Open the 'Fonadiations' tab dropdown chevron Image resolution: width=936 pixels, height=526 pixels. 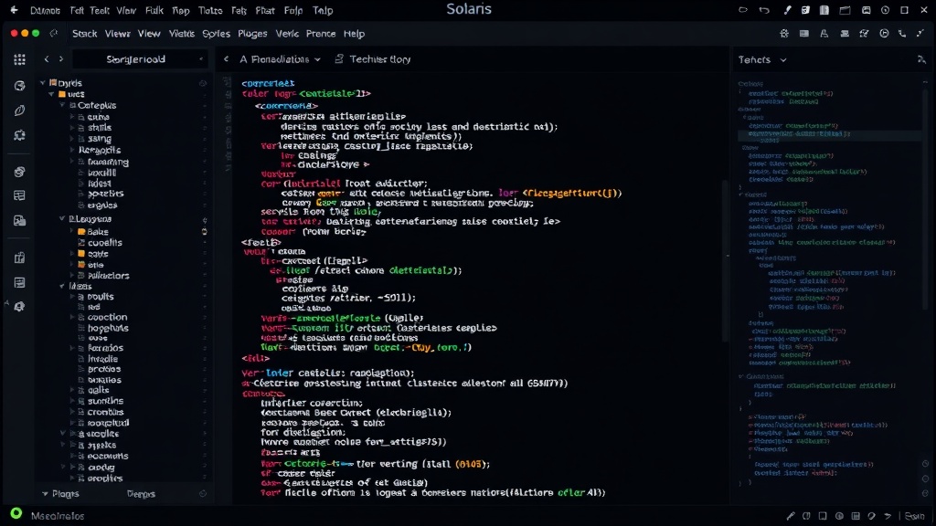[317, 59]
